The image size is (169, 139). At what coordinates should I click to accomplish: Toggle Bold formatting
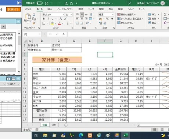44,19
